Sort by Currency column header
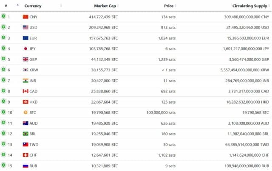This screenshot has width=272, height=171. pyautogui.click(x=33, y=6)
